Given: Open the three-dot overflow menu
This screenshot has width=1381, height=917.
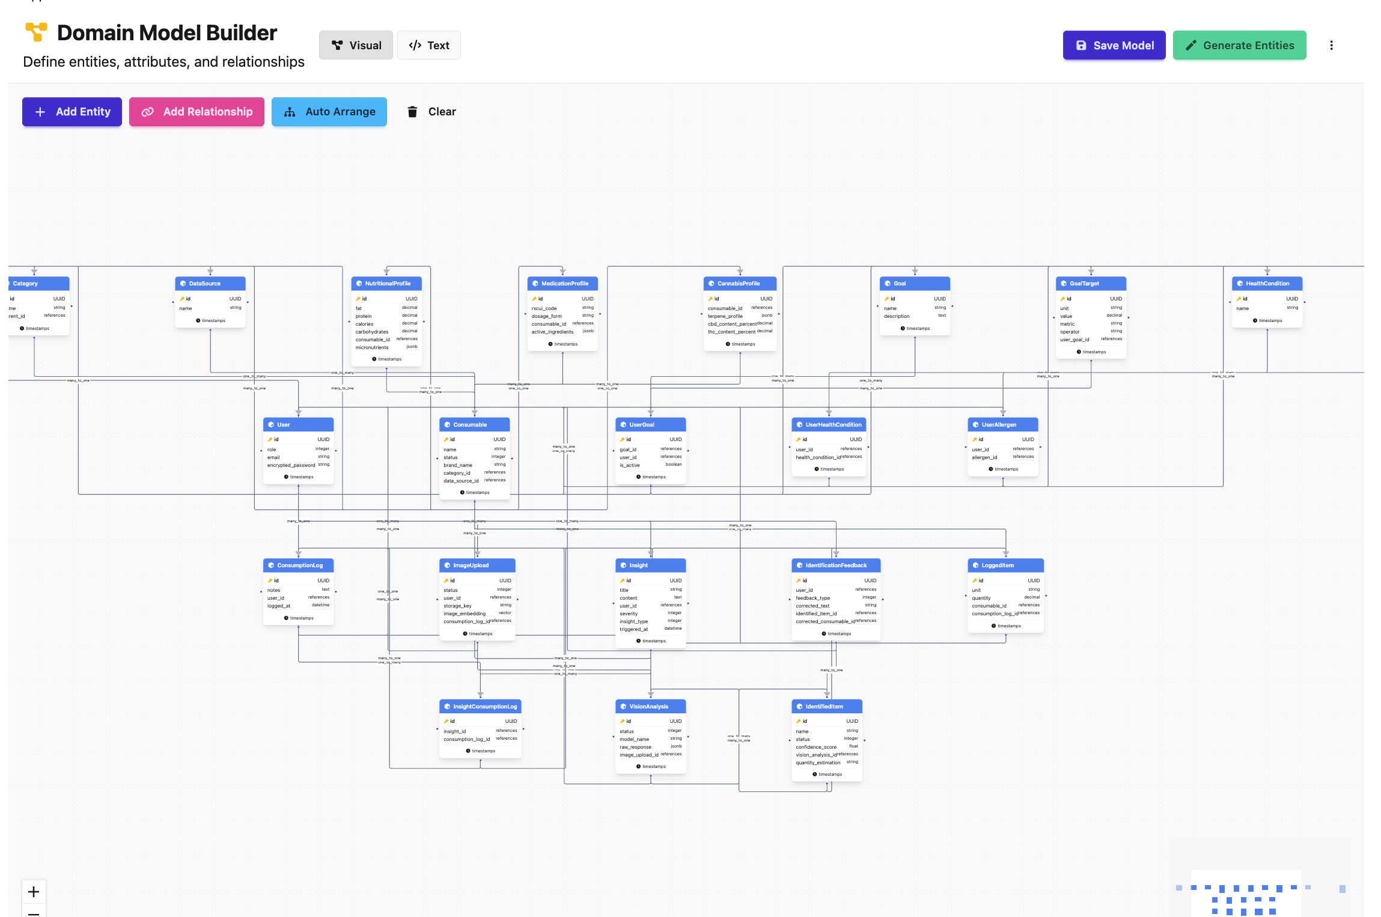Looking at the screenshot, I should tap(1332, 44).
